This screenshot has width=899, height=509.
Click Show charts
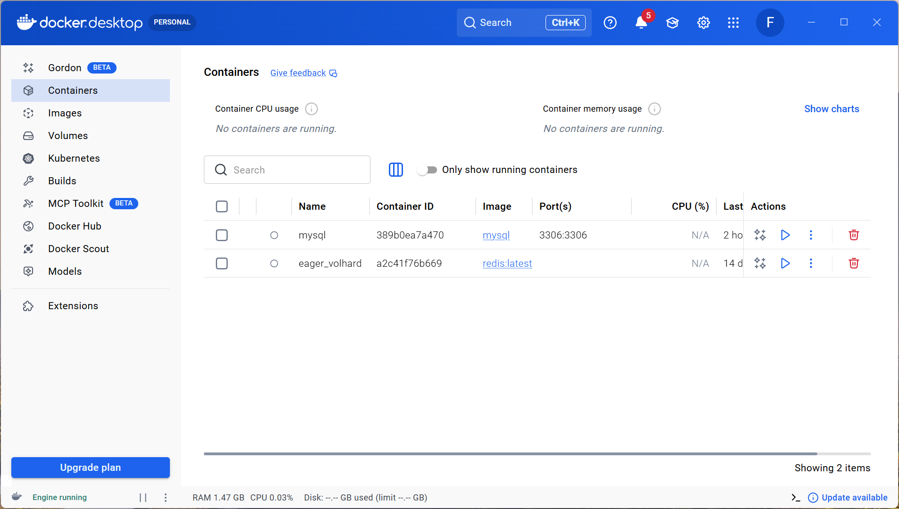pos(832,109)
